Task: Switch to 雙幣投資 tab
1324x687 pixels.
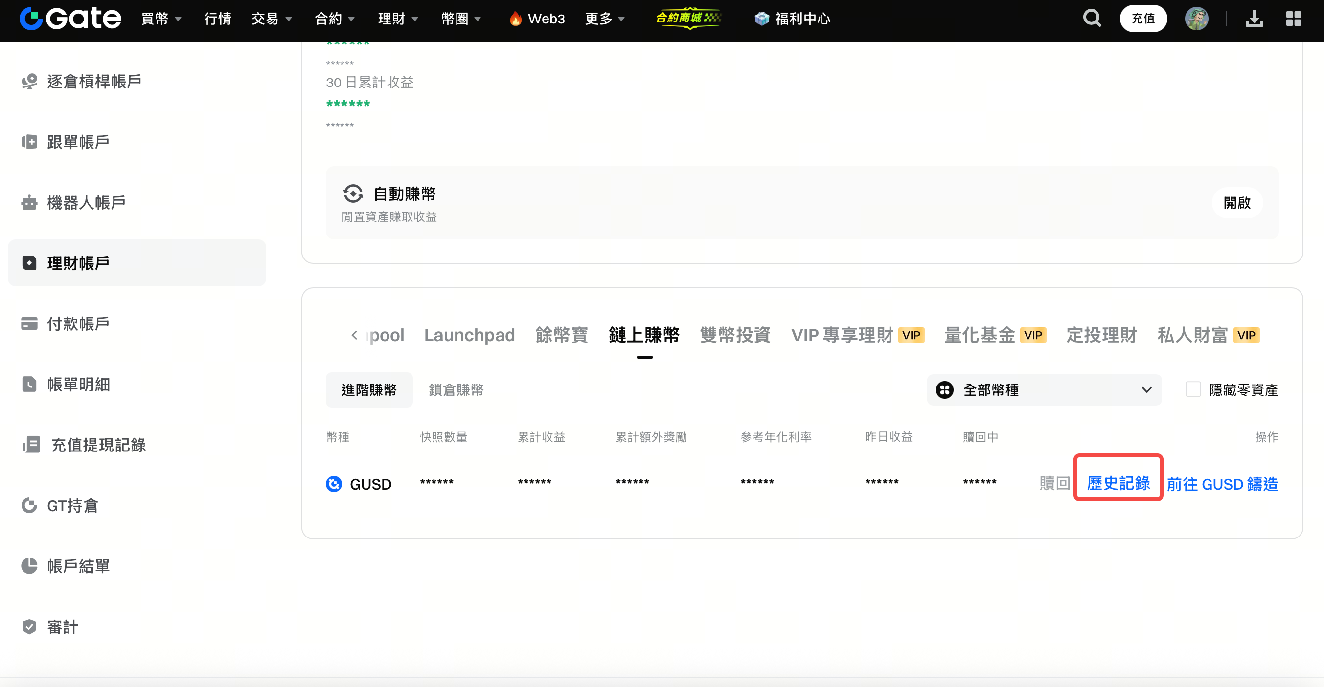Action: point(734,335)
